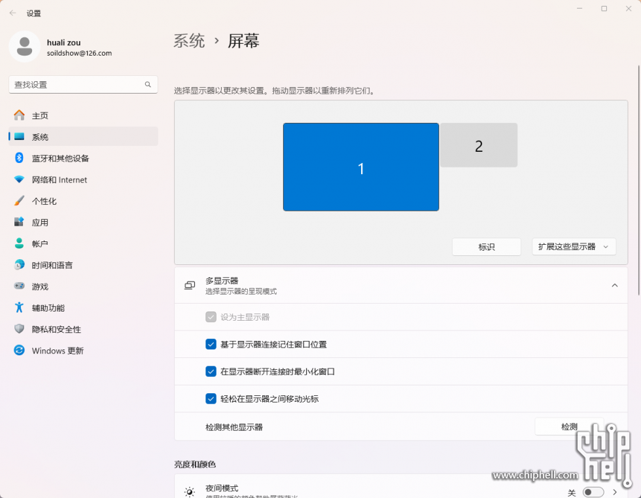Uncheck 轻松在显示器之间移动光标

(211, 399)
